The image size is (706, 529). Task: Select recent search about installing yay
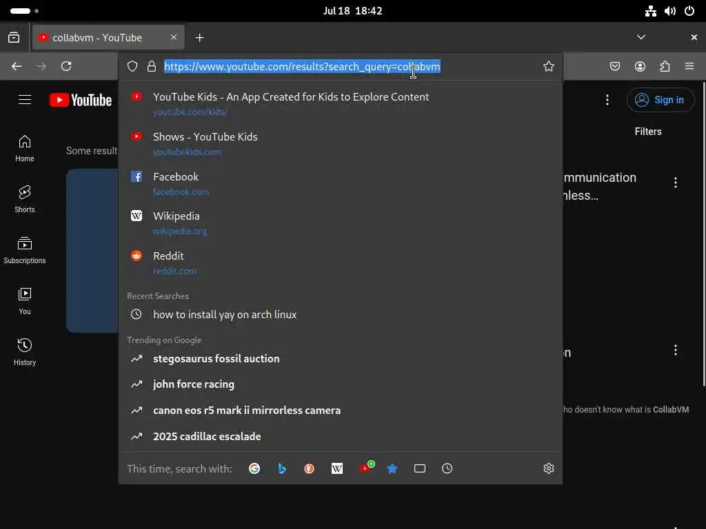click(341, 314)
